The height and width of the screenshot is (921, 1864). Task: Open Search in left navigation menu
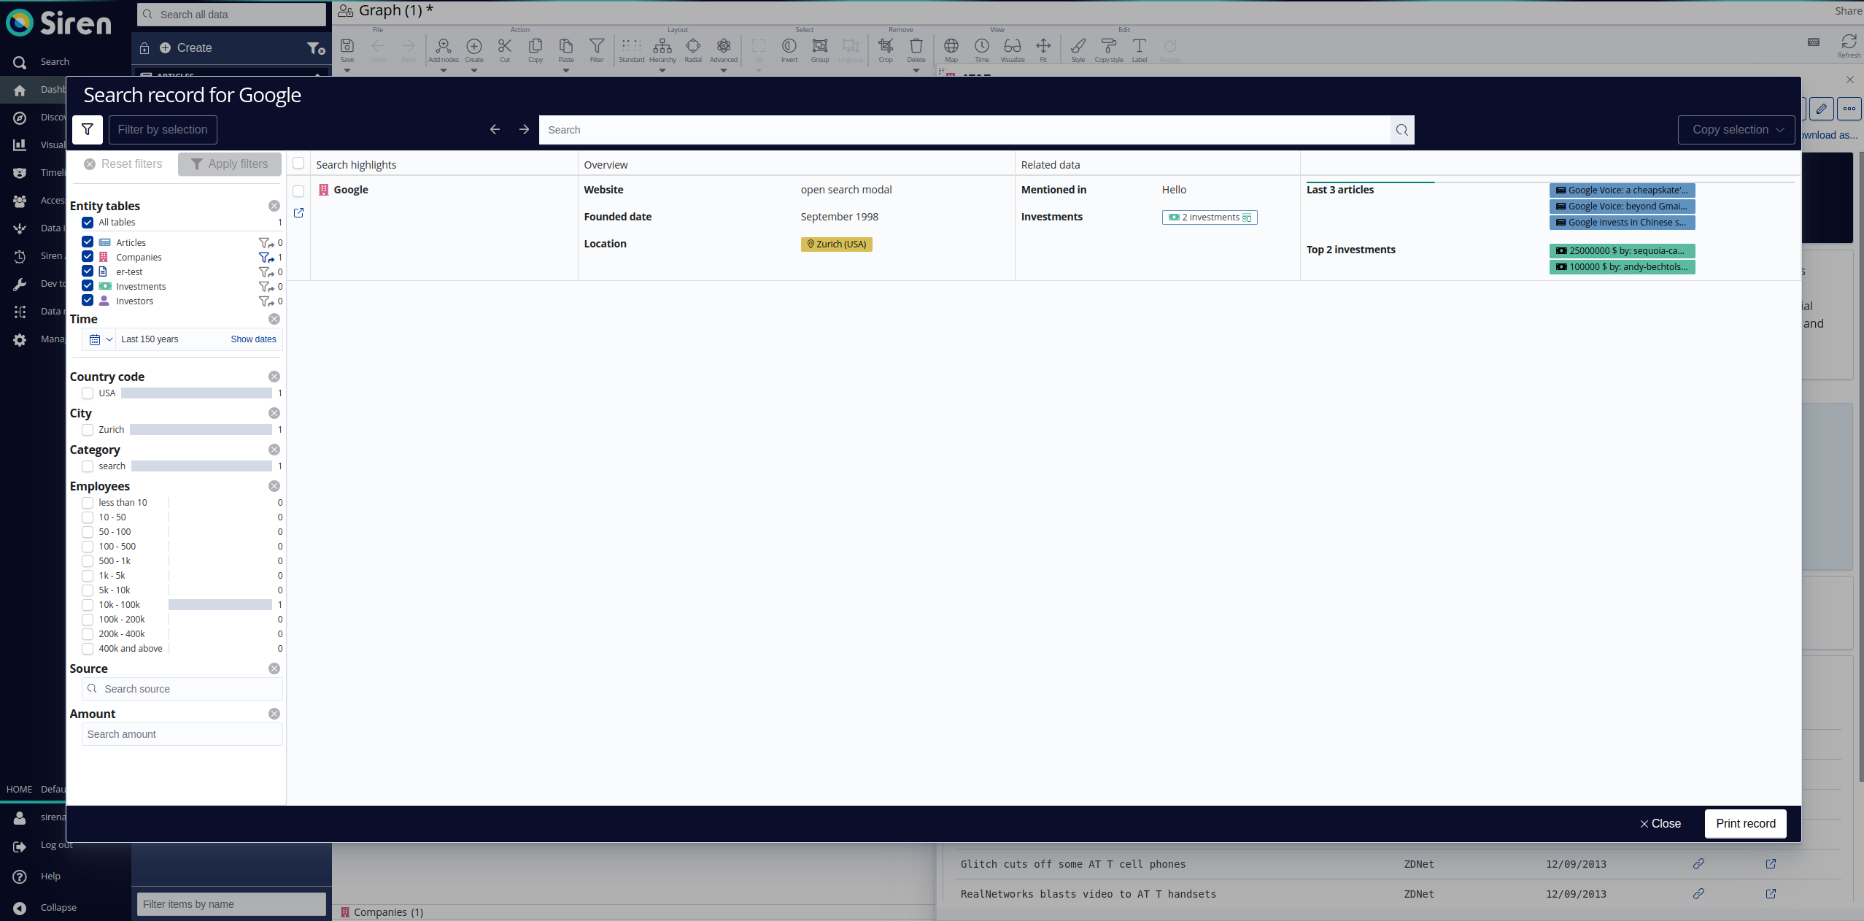54,62
